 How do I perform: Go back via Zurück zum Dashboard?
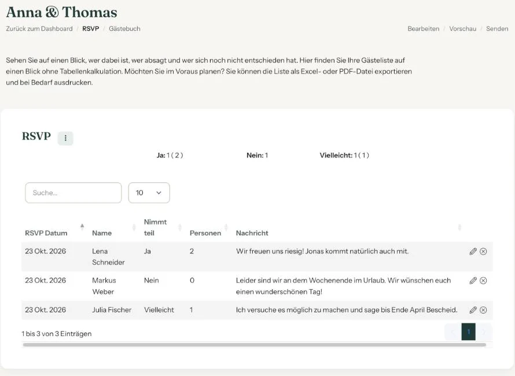tap(39, 28)
